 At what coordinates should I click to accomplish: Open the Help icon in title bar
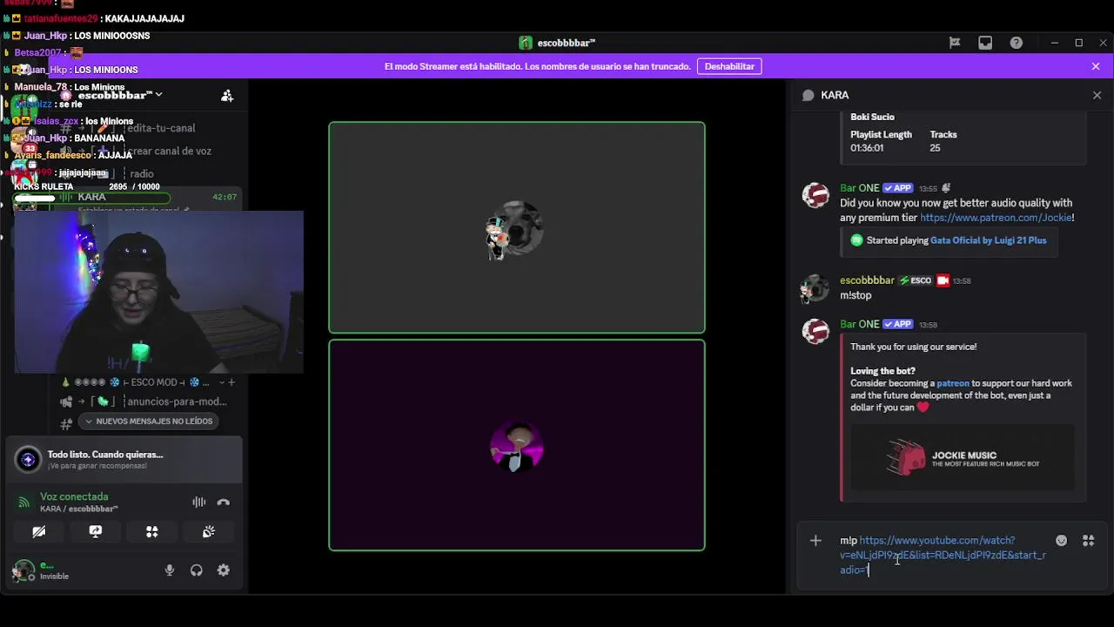coord(1016,43)
